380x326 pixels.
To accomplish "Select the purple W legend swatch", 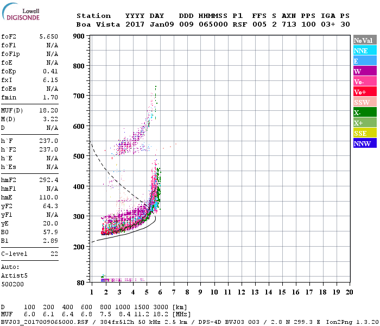I will 364,71.
